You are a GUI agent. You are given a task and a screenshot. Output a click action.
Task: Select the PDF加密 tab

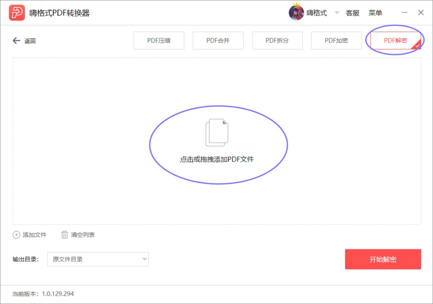coord(336,40)
